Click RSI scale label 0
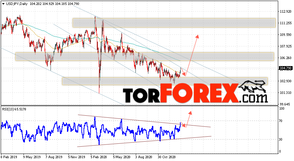This screenshot has height=161, width=294. (280, 152)
